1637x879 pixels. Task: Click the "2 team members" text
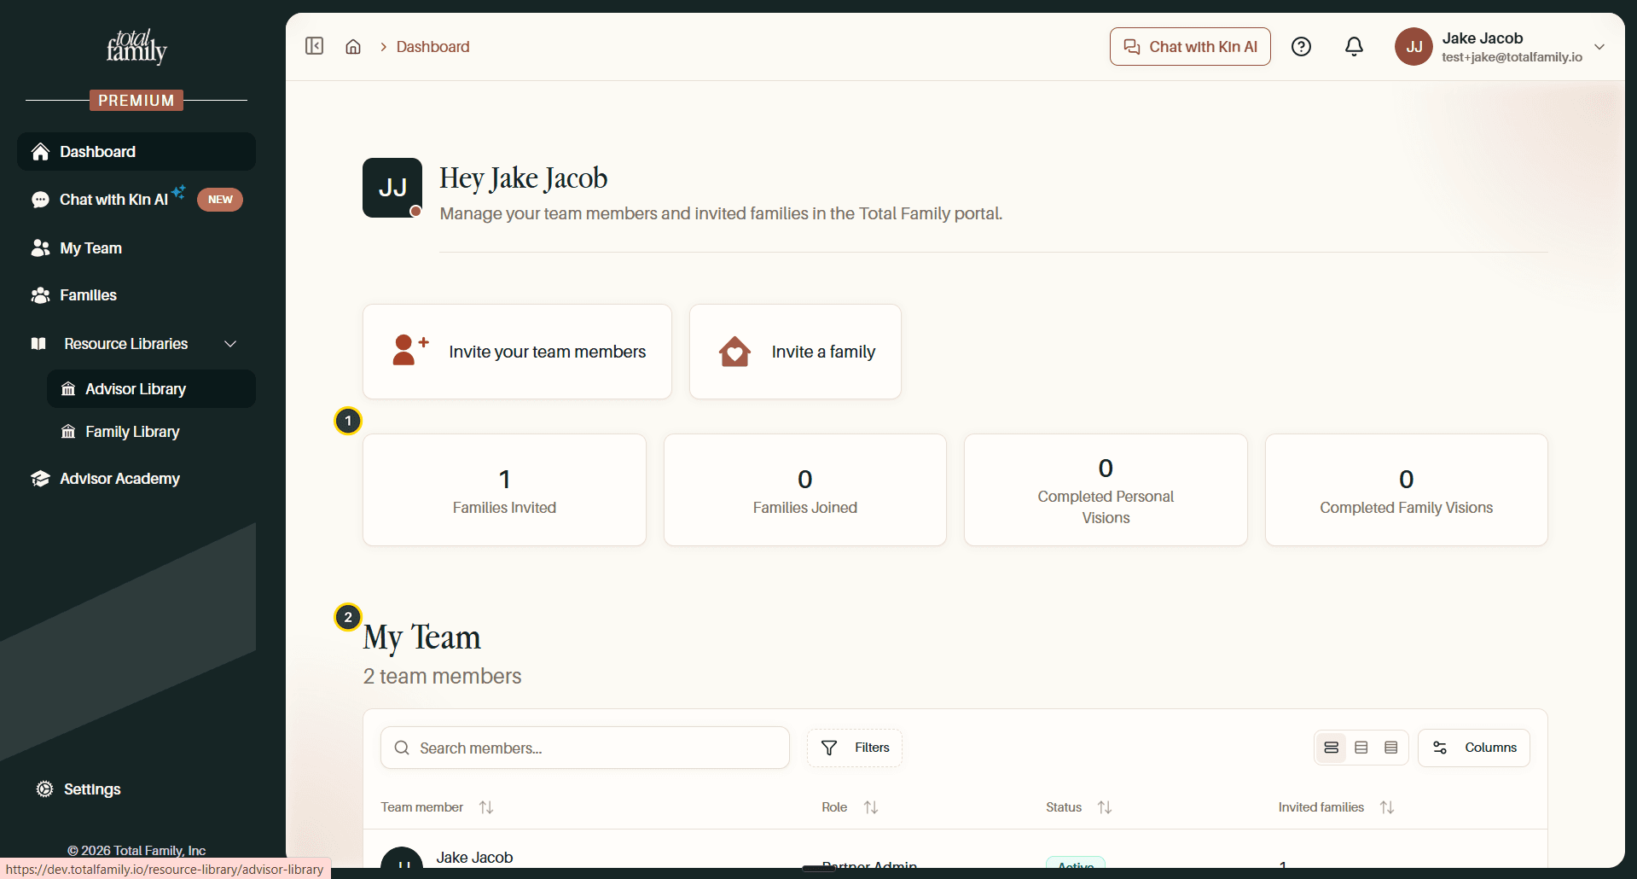pos(442,677)
